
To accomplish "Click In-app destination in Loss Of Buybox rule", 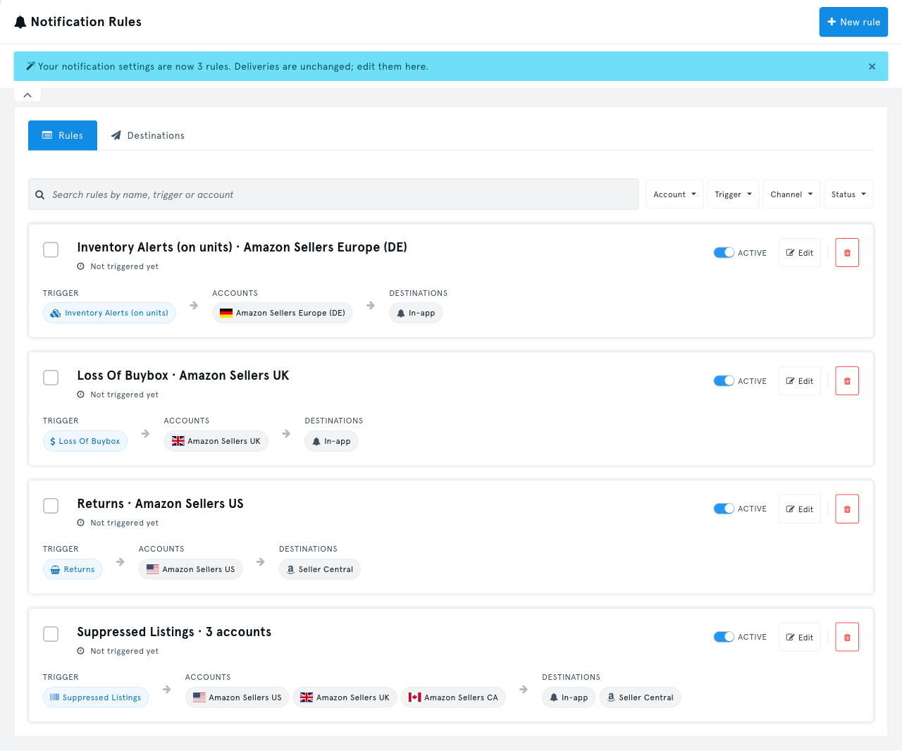I will coord(331,441).
